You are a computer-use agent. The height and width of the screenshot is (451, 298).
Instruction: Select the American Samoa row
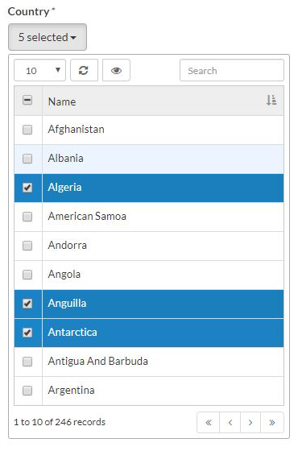[x=149, y=217]
